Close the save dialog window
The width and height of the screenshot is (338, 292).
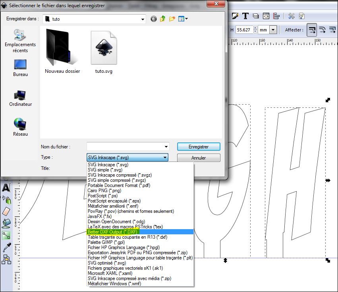(216, 4)
